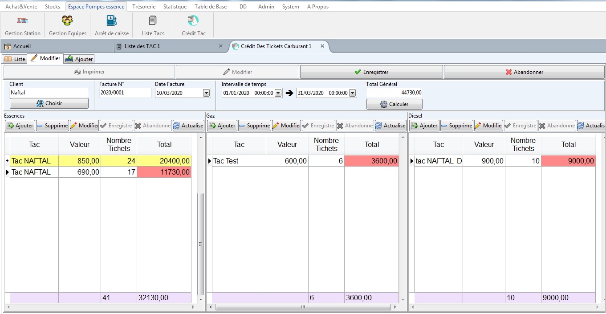Switch to the Liste tab
This screenshot has width=606, height=314.
pyautogui.click(x=15, y=59)
